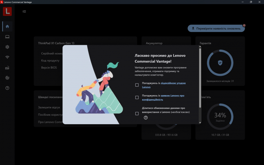This screenshot has width=264, height=165.
Task: Click the help icon under data sharing option
Action: [146, 118]
